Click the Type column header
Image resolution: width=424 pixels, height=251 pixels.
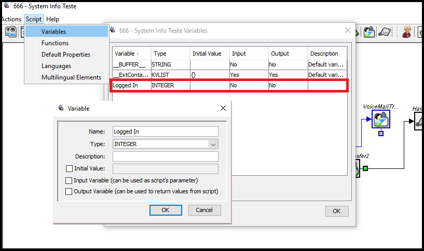170,54
